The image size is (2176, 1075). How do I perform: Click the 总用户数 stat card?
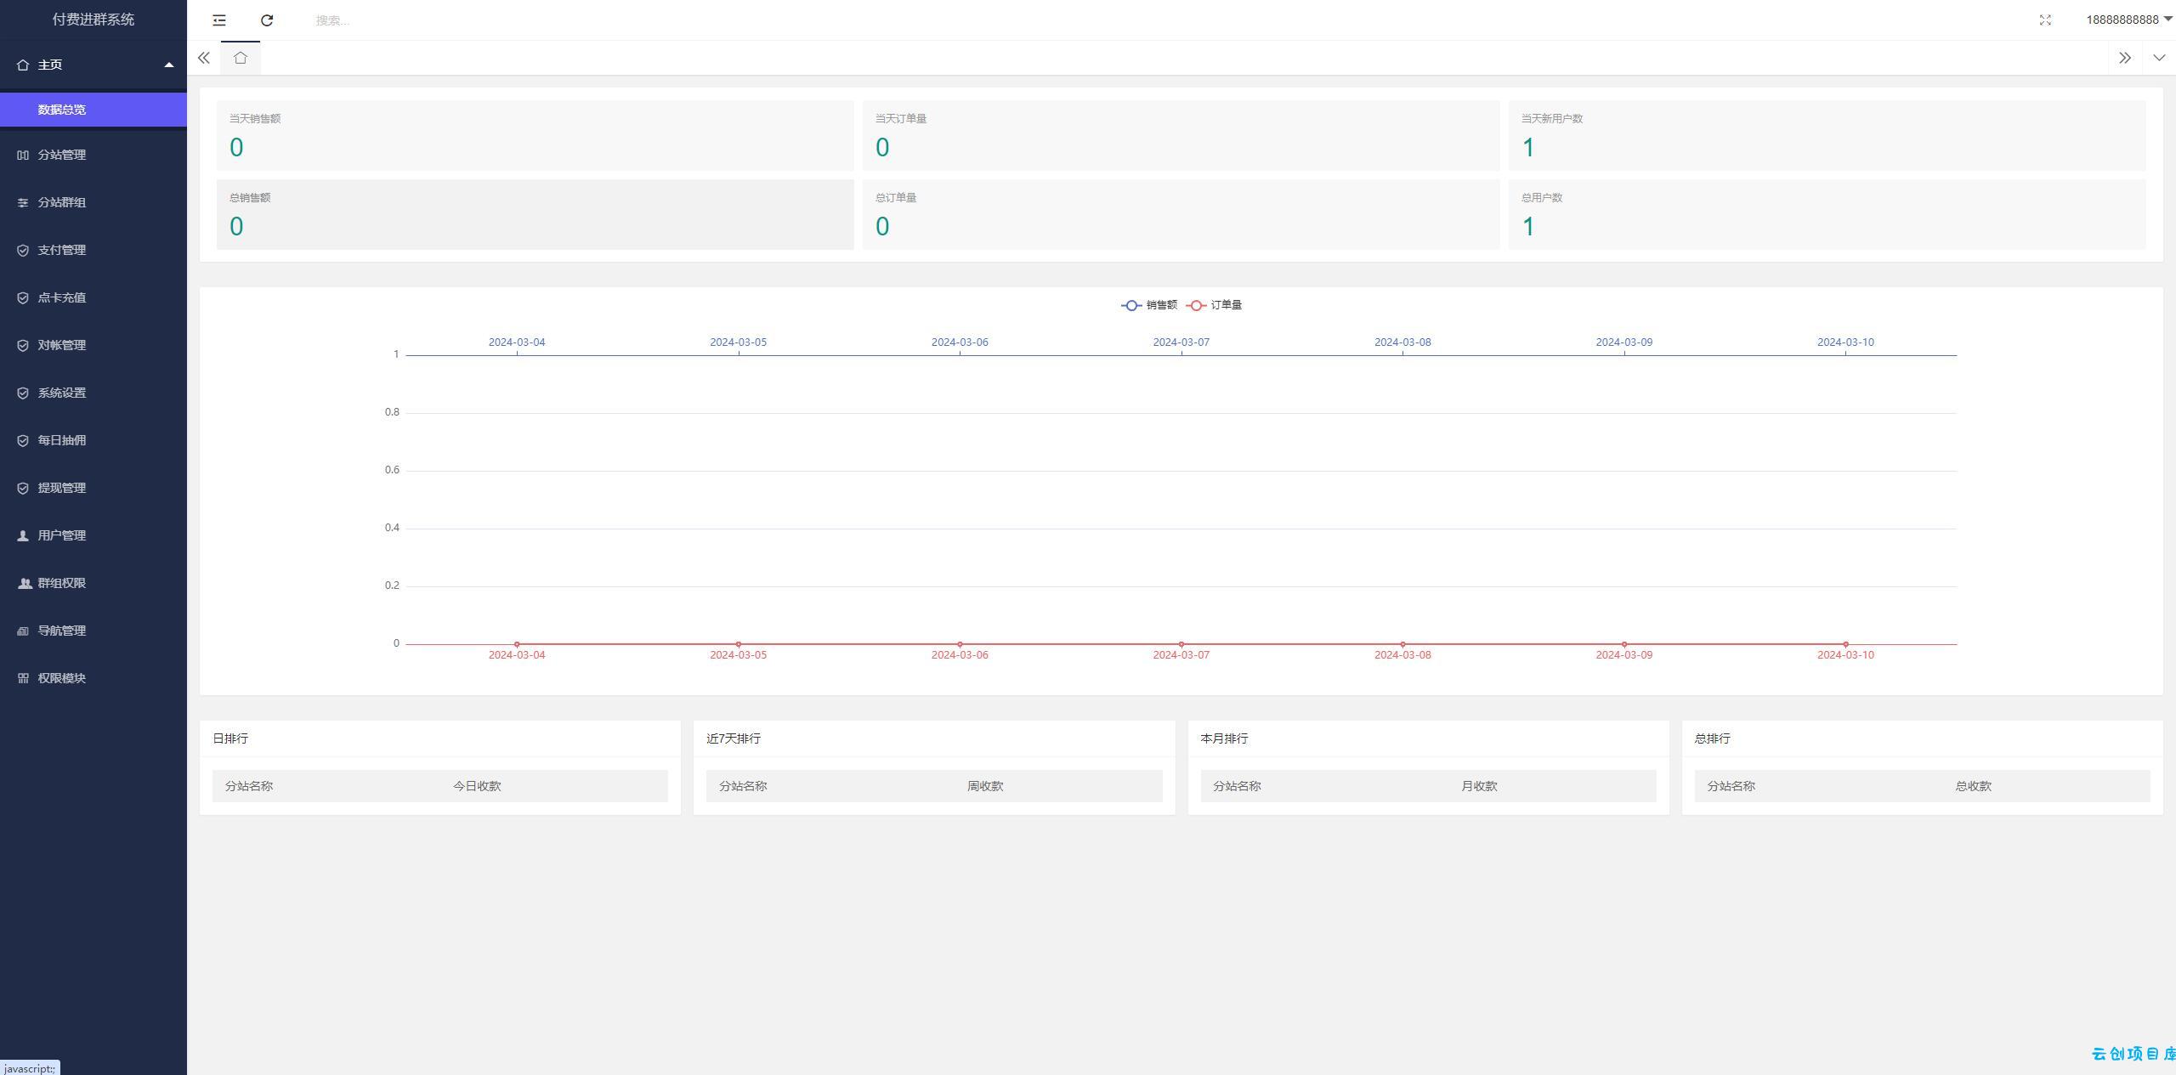click(1827, 214)
